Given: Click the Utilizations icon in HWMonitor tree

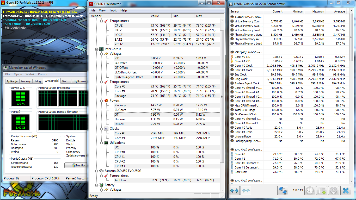Looking at the screenshot, I should pos(106,143).
